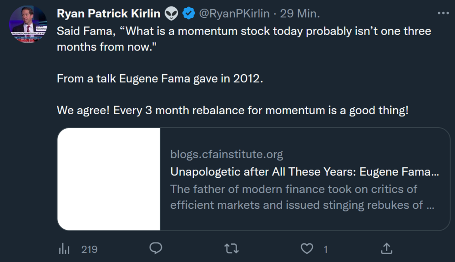455x262 pixels.
Task: Click the article description about efficient markets
Action: click(x=302, y=197)
